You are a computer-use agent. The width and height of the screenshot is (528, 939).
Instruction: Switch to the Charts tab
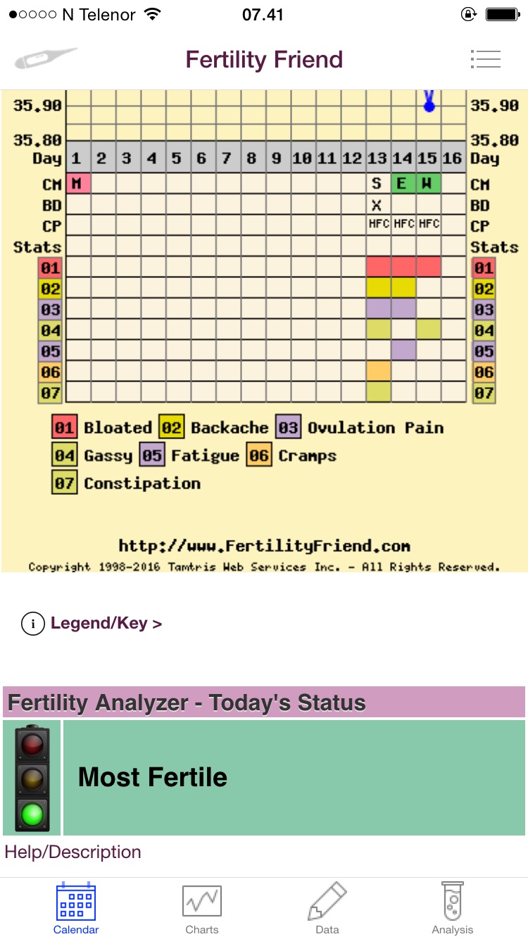[x=202, y=909]
